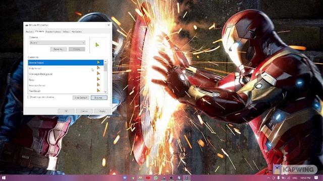Open the notification action center

pyautogui.click(x=316, y=177)
